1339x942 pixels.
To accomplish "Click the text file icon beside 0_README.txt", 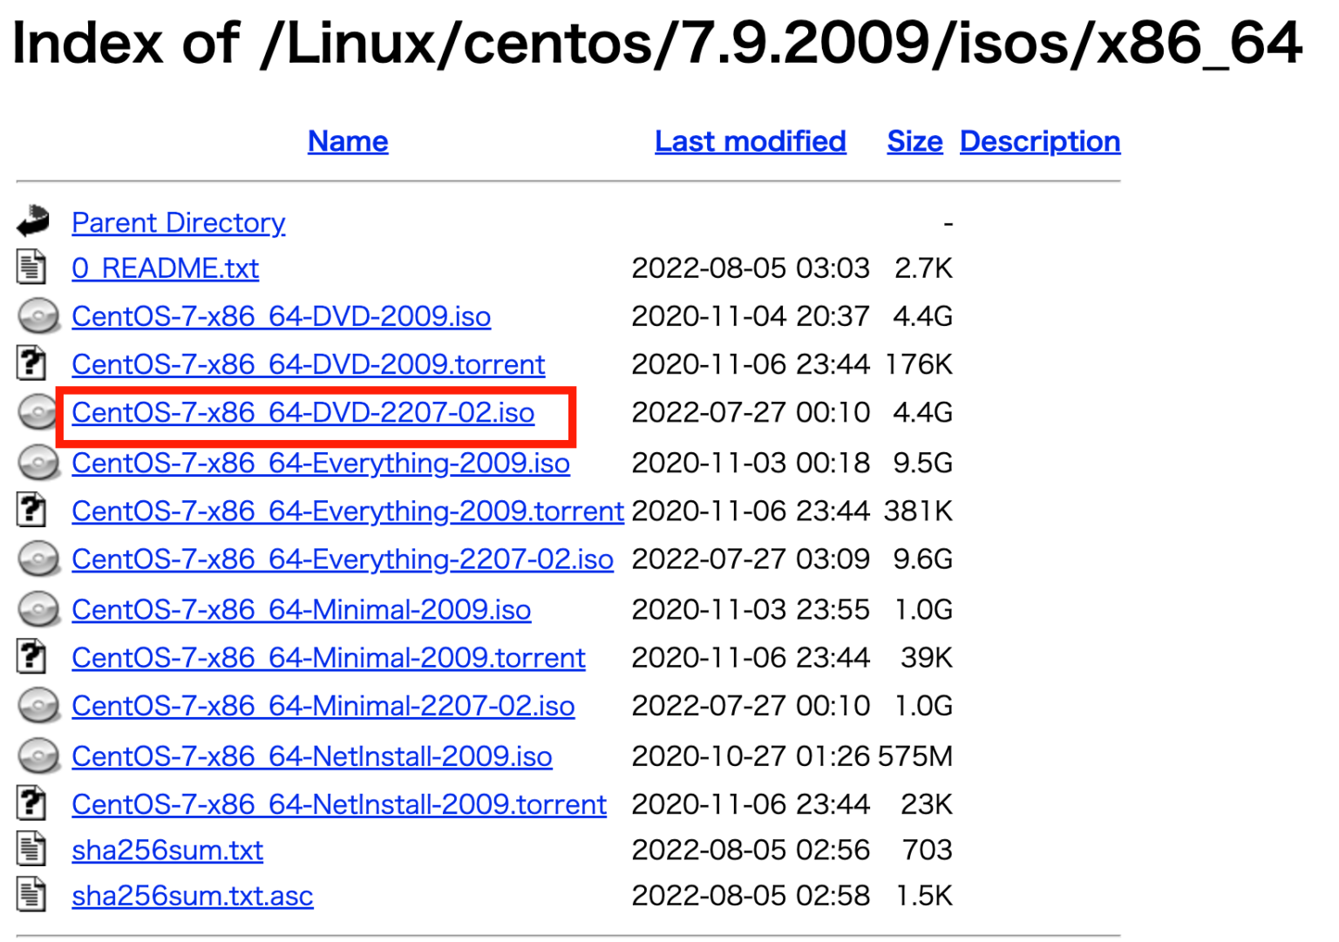I will click(32, 268).
